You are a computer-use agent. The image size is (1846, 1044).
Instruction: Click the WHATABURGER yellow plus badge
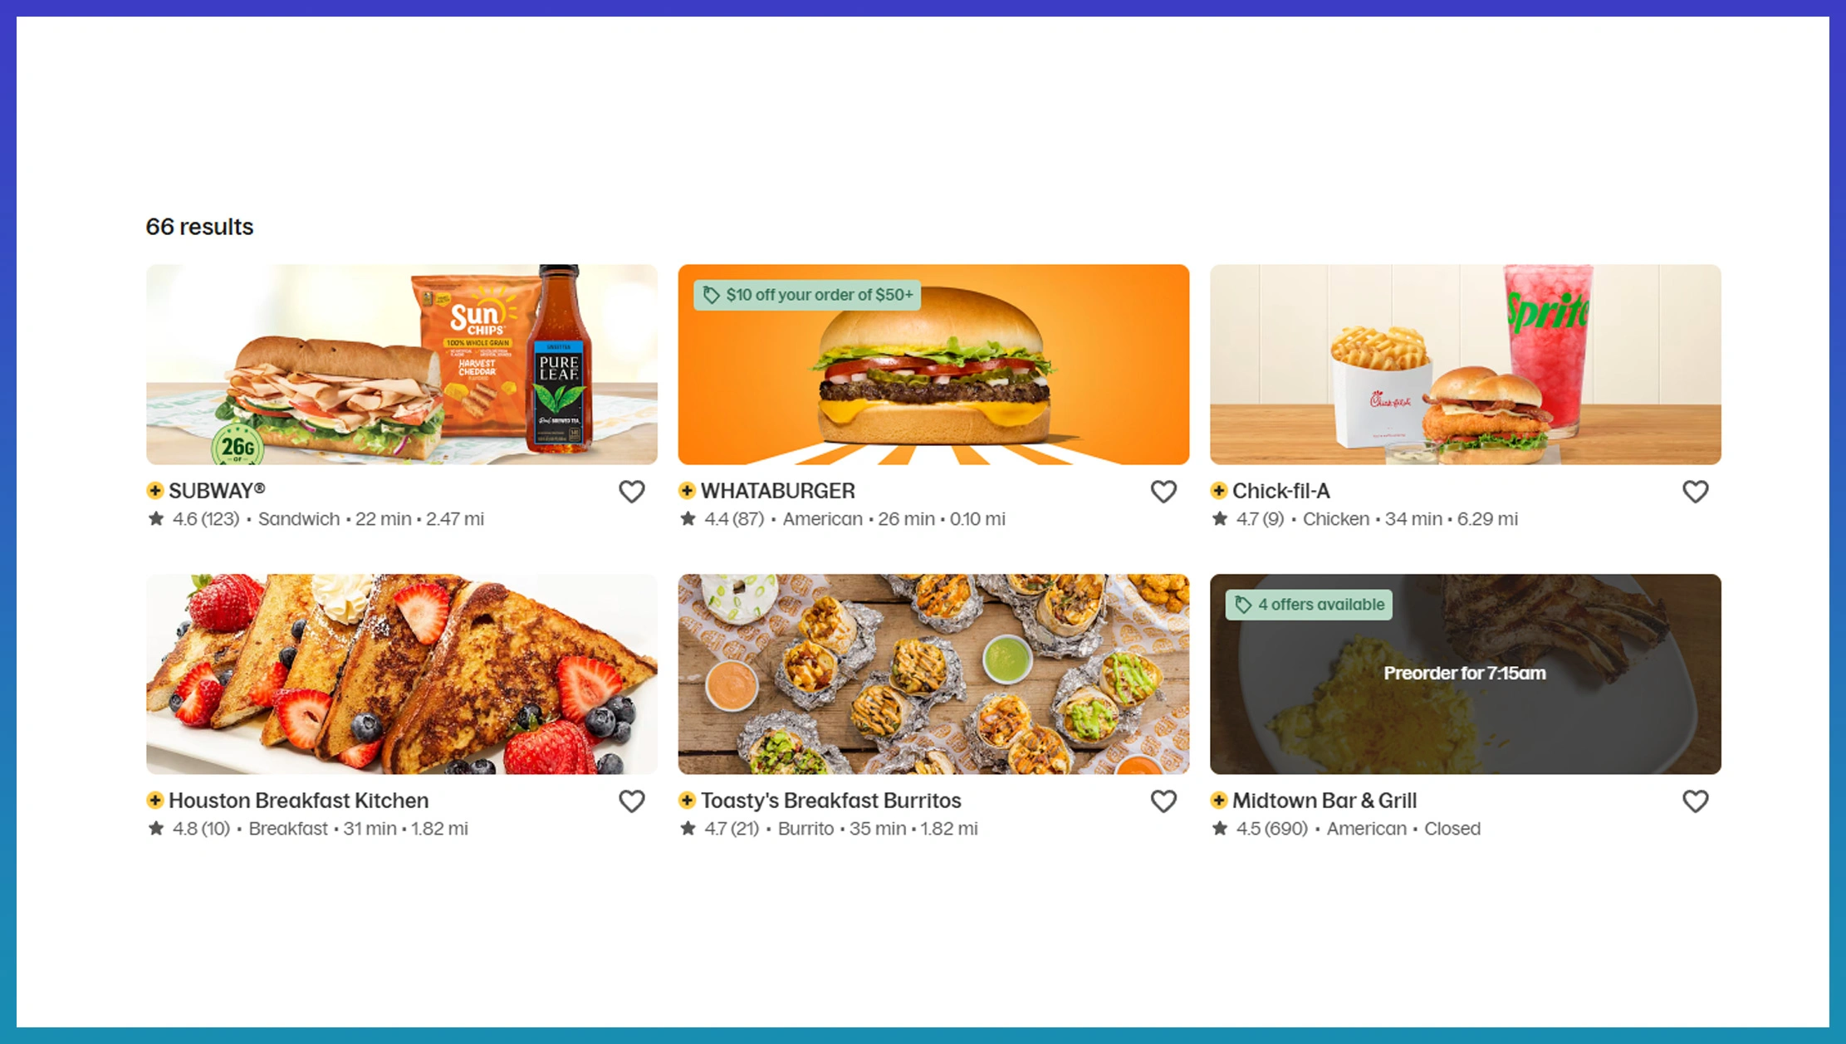(x=687, y=490)
